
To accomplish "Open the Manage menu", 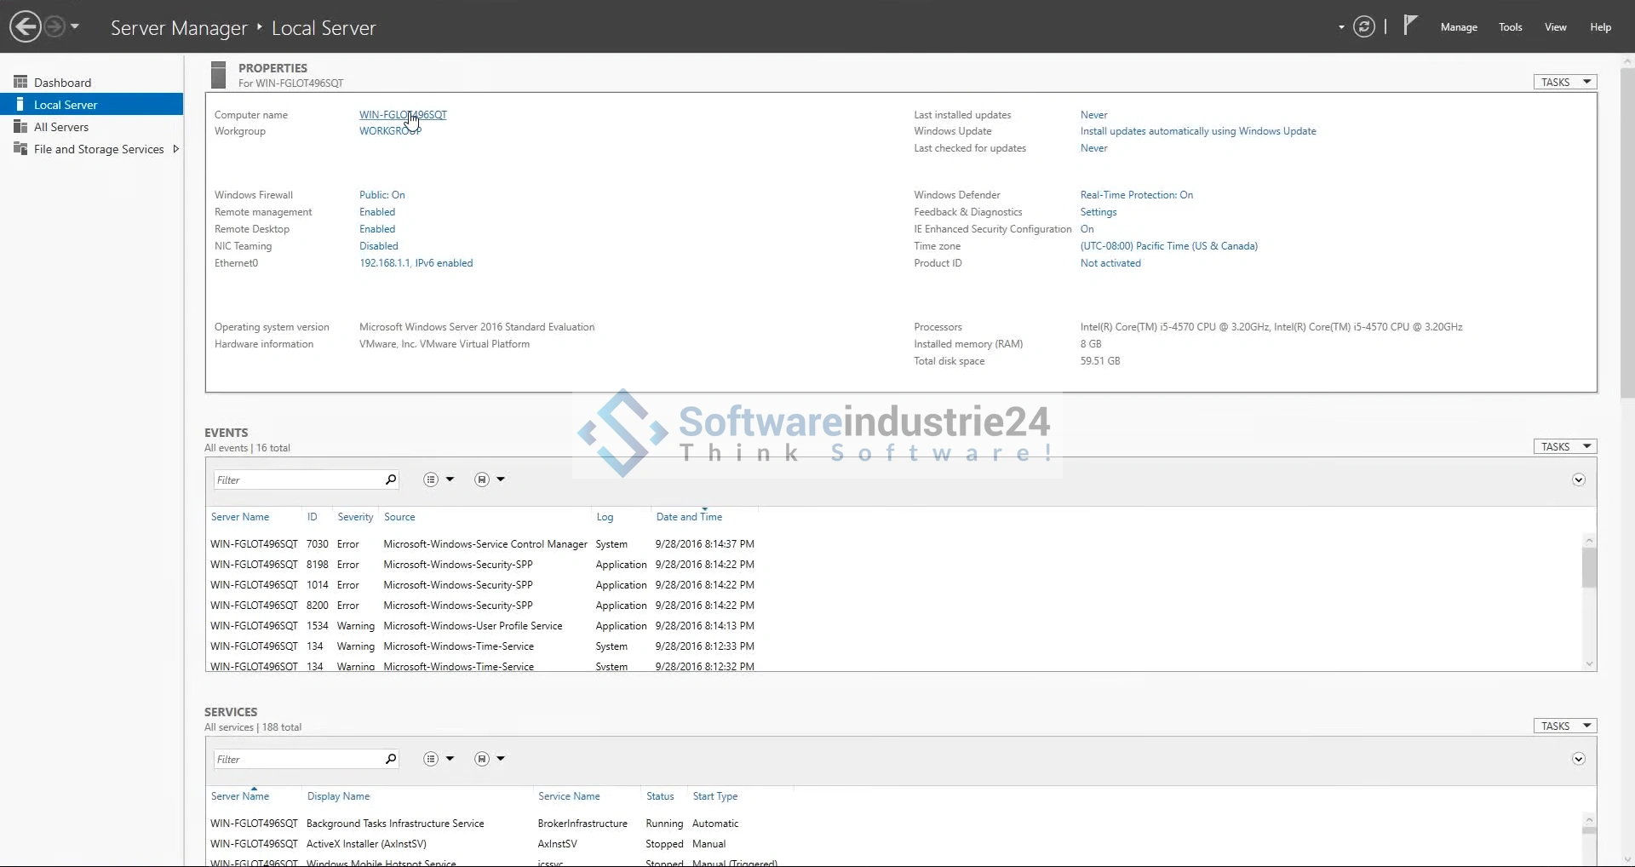I will [x=1458, y=27].
